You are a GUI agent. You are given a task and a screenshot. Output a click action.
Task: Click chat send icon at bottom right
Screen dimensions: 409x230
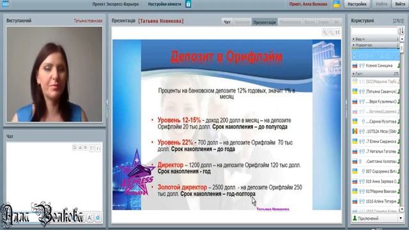click(98, 217)
